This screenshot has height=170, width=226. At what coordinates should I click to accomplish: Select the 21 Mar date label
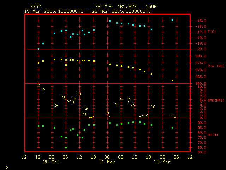click(107, 161)
